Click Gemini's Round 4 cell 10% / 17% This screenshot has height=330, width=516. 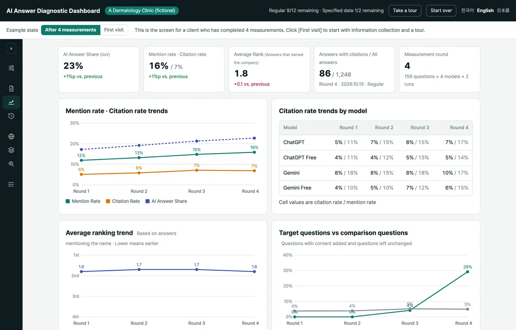click(x=455, y=173)
